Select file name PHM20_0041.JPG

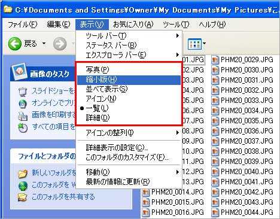(x=247, y=182)
